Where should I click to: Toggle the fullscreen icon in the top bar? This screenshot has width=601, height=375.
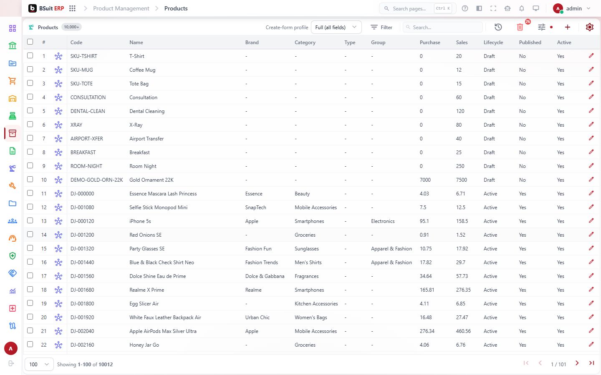493,8
